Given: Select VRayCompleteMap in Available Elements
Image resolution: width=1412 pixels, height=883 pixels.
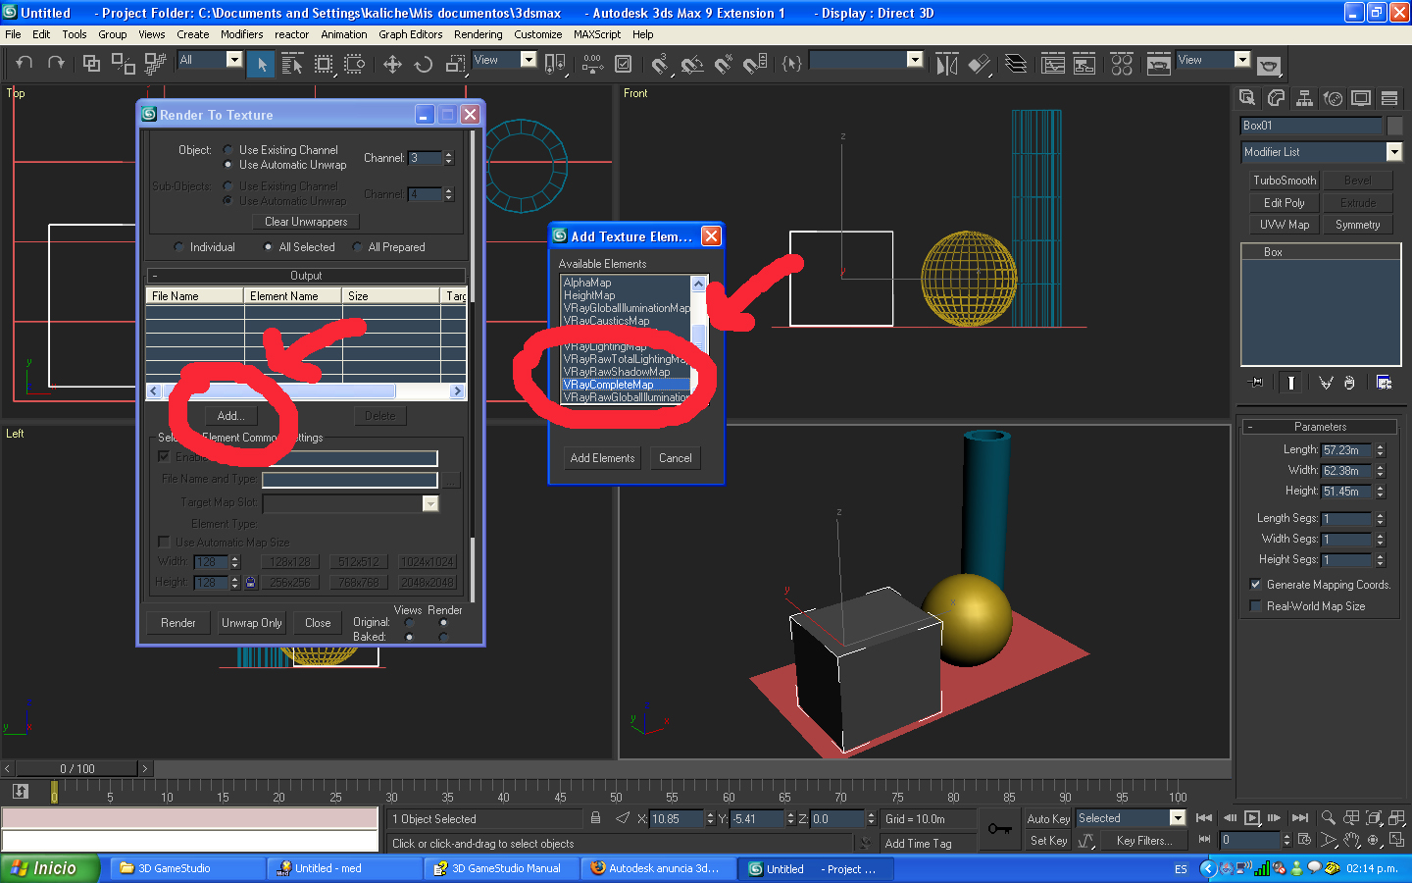Looking at the screenshot, I should [626, 385].
